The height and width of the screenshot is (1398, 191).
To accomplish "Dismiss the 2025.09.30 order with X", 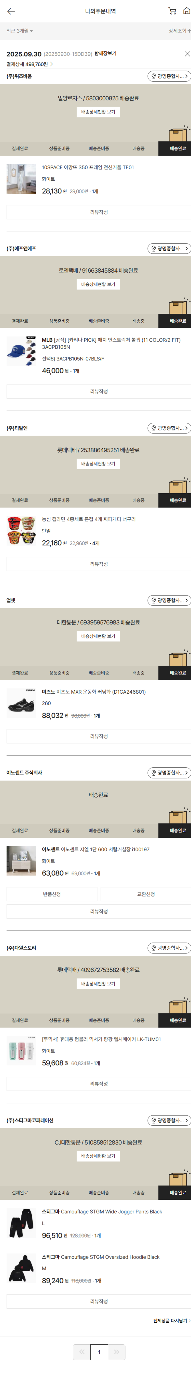I will click(187, 54).
